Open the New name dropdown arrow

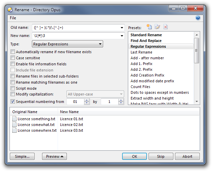[x=122, y=36]
